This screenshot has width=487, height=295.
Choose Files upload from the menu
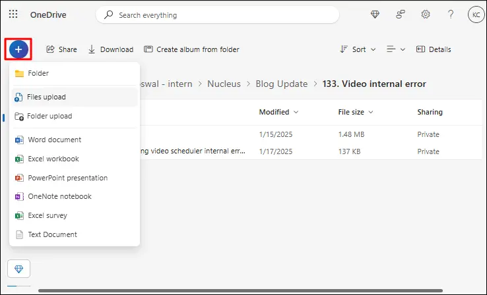(x=75, y=97)
